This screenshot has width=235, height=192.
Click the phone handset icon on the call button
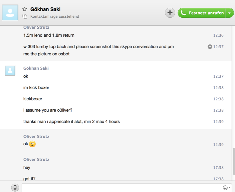(x=183, y=13)
